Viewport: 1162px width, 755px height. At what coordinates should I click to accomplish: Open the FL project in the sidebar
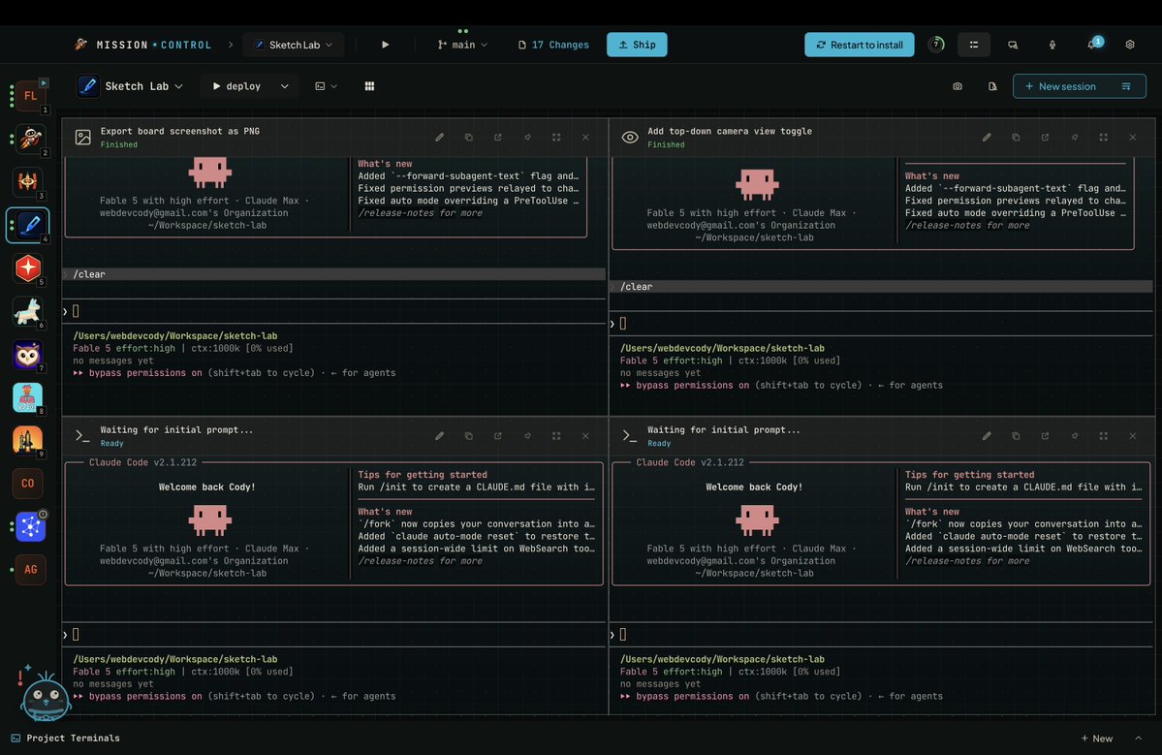tap(30, 96)
